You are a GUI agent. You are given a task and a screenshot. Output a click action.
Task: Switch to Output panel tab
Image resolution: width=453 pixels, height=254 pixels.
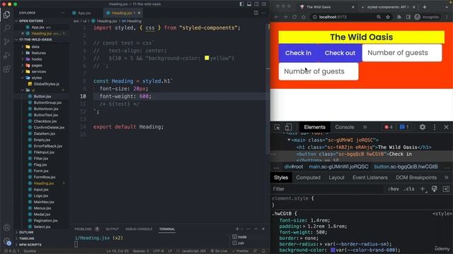pyautogui.click(x=112, y=229)
